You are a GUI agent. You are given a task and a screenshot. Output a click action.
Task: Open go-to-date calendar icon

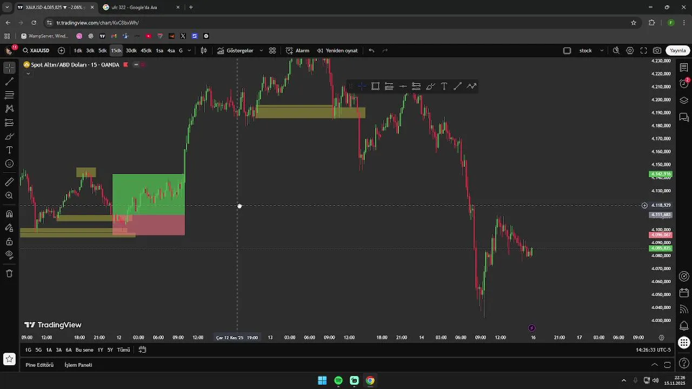[x=142, y=350]
